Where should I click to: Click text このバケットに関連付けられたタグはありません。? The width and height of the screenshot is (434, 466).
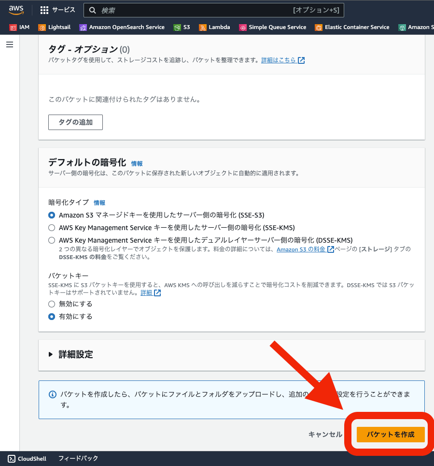tap(125, 99)
